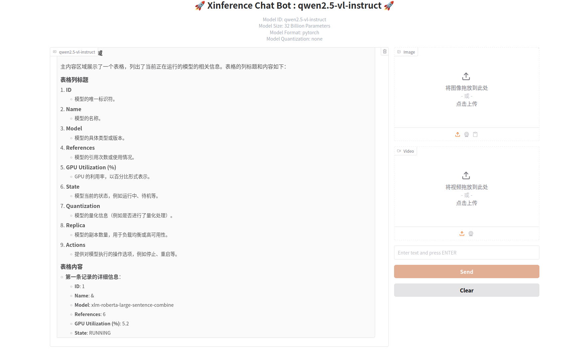This screenshot has width=571, height=350.
Task: Open the webcam capture in the Image panel
Action: coord(466,134)
